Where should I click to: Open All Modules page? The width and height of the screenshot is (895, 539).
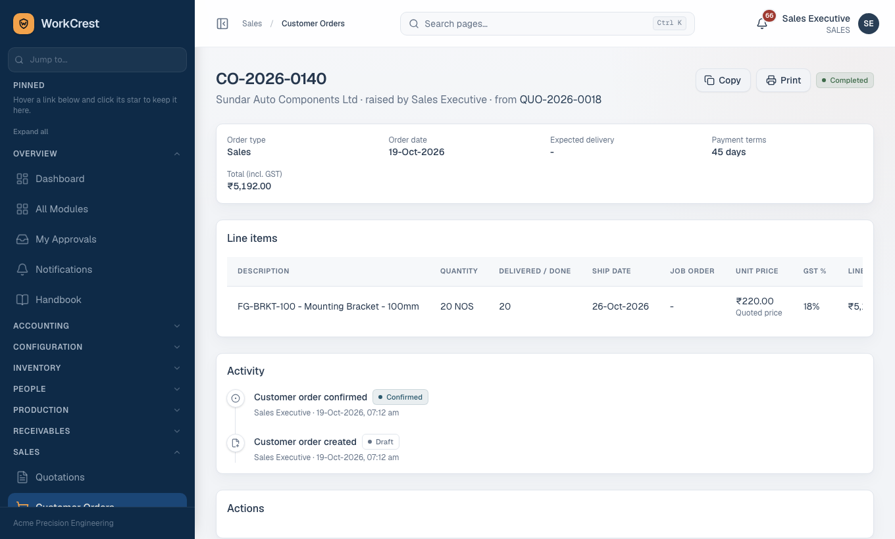click(x=97, y=209)
